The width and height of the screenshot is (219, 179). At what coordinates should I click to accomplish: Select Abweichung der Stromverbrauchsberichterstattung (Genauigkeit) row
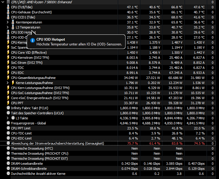108,143
